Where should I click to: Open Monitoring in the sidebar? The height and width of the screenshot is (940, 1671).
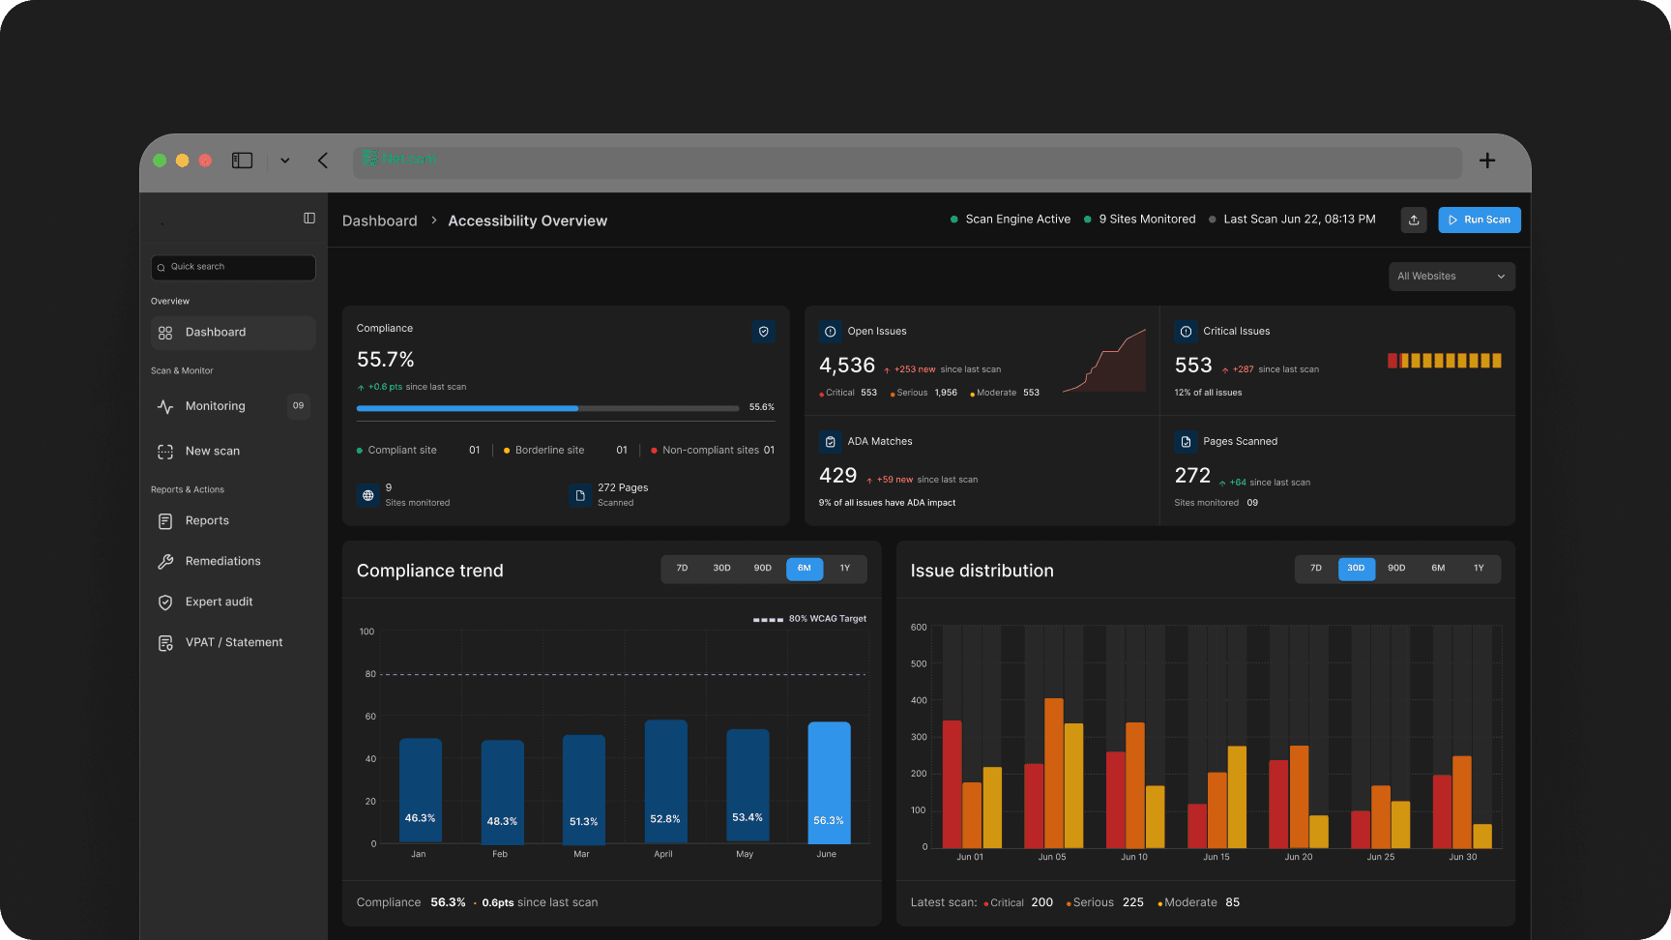tap(233, 406)
